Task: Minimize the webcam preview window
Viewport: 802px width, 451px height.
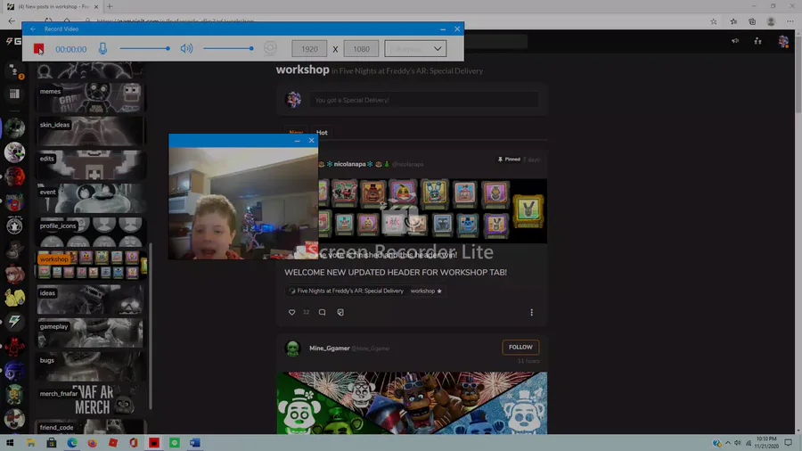Action: tap(297, 141)
